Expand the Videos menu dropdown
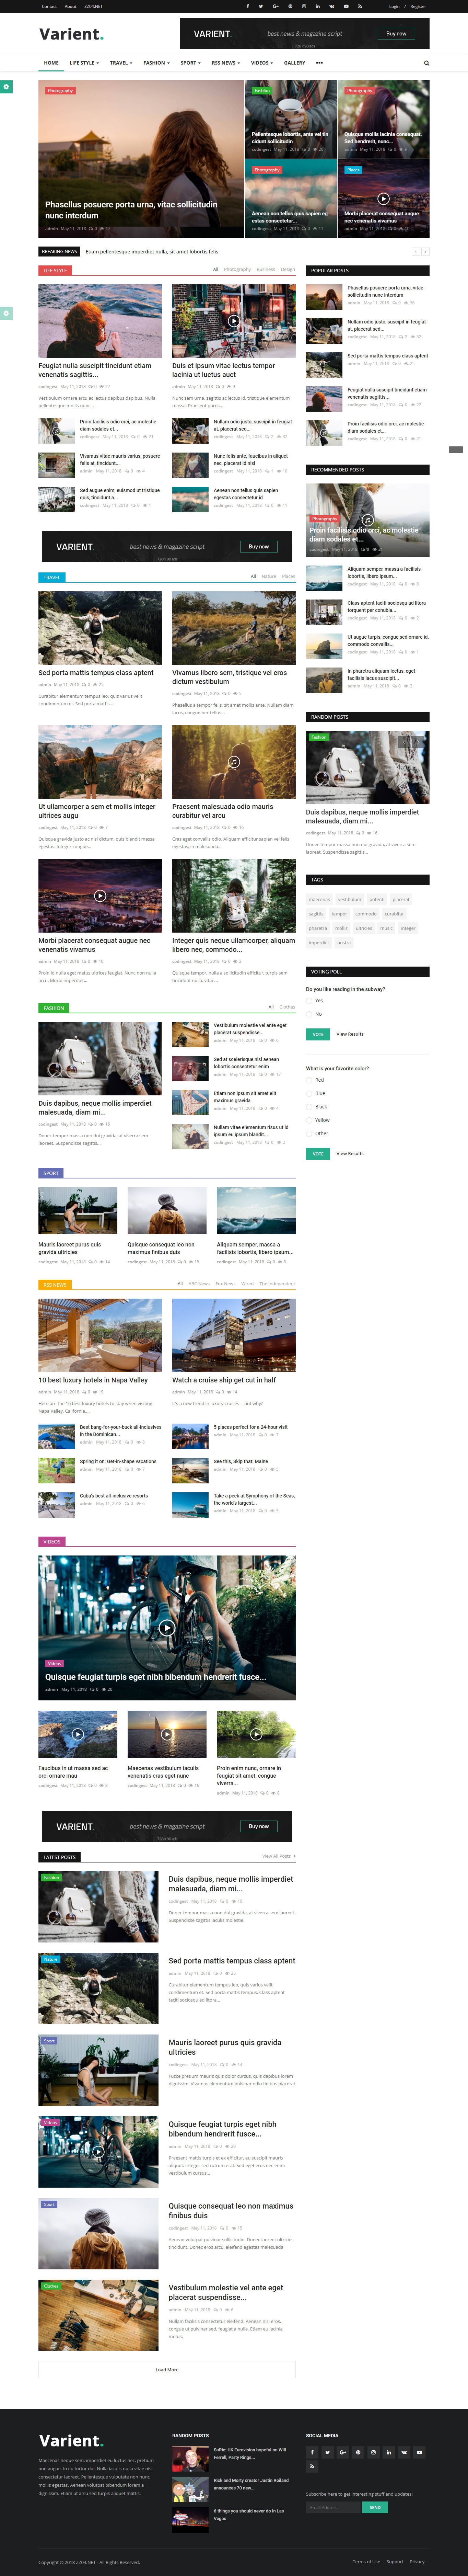This screenshot has height=2576, width=468. (x=262, y=63)
